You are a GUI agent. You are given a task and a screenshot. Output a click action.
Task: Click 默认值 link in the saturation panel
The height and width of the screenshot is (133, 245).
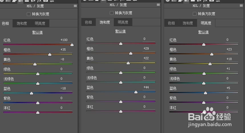point(120,31)
